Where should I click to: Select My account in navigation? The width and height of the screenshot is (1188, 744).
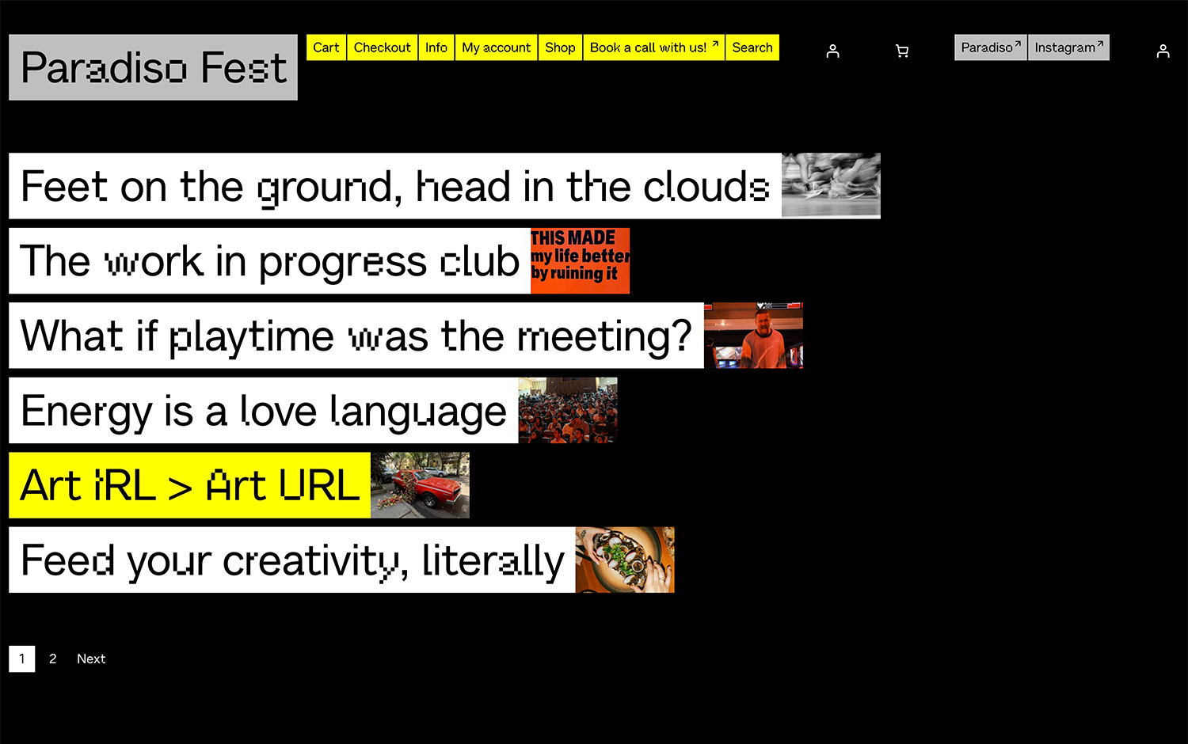[x=496, y=47]
